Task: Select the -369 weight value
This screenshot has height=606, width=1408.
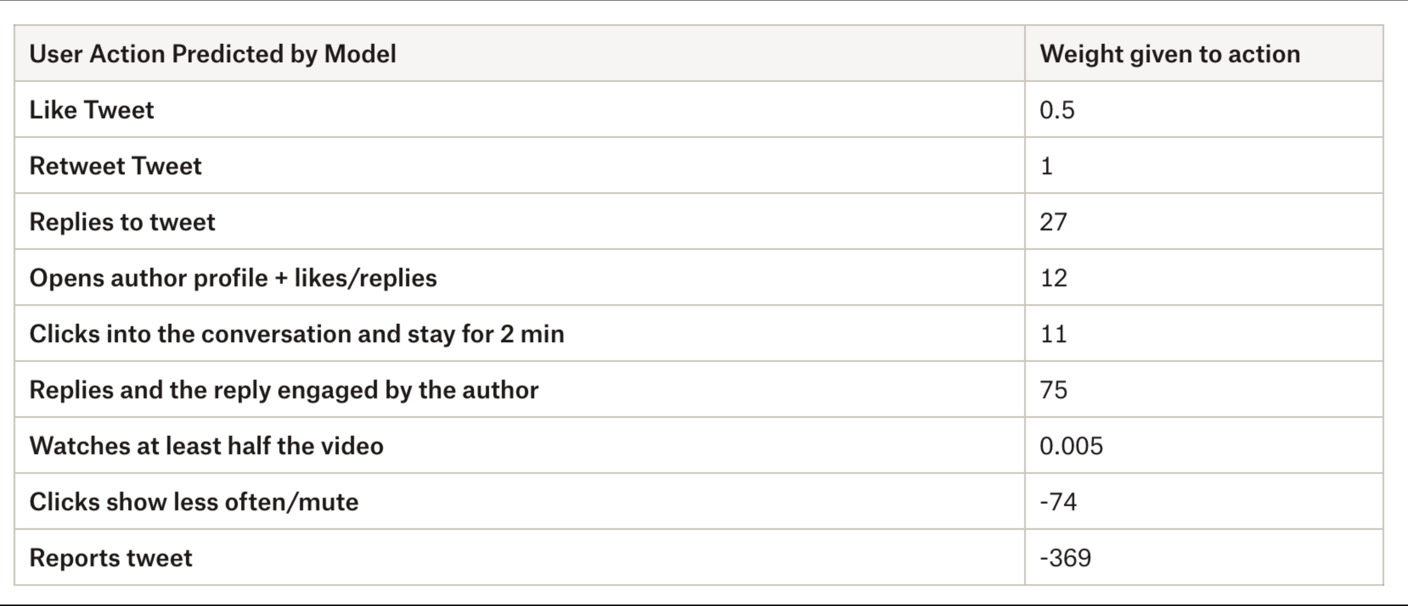Action: point(1065,558)
